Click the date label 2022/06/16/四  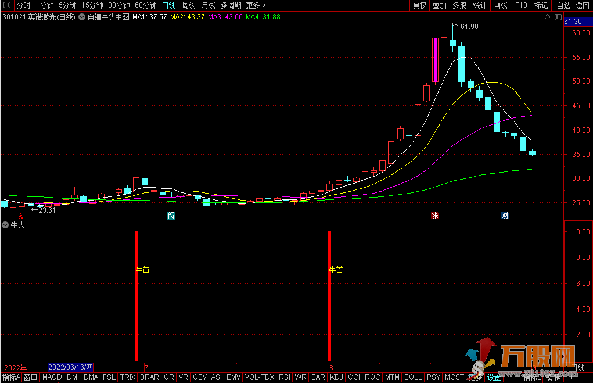pos(71,367)
